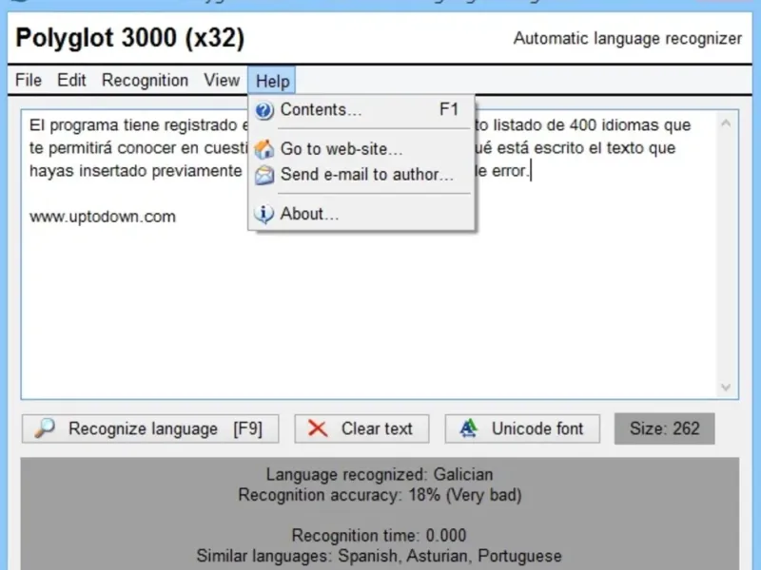The width and height of the screenshot is (761, 570).
Task: Click the Language recognized: Galician line
Action: coord(380,474)
